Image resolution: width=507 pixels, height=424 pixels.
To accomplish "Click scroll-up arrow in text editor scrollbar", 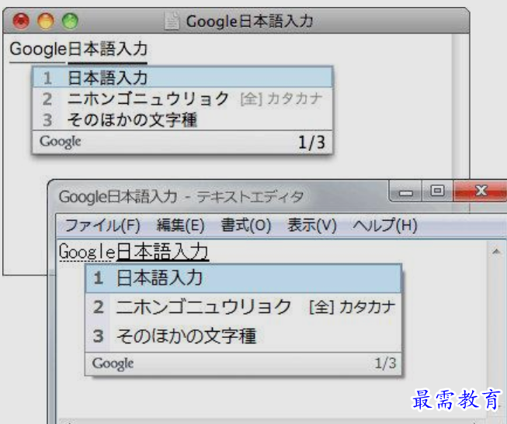I will tap(496, 251).
